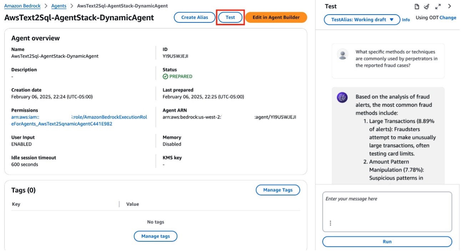Screen dimensions: 461x251
Task: Click the Creation date value
Action: (52, 97)
